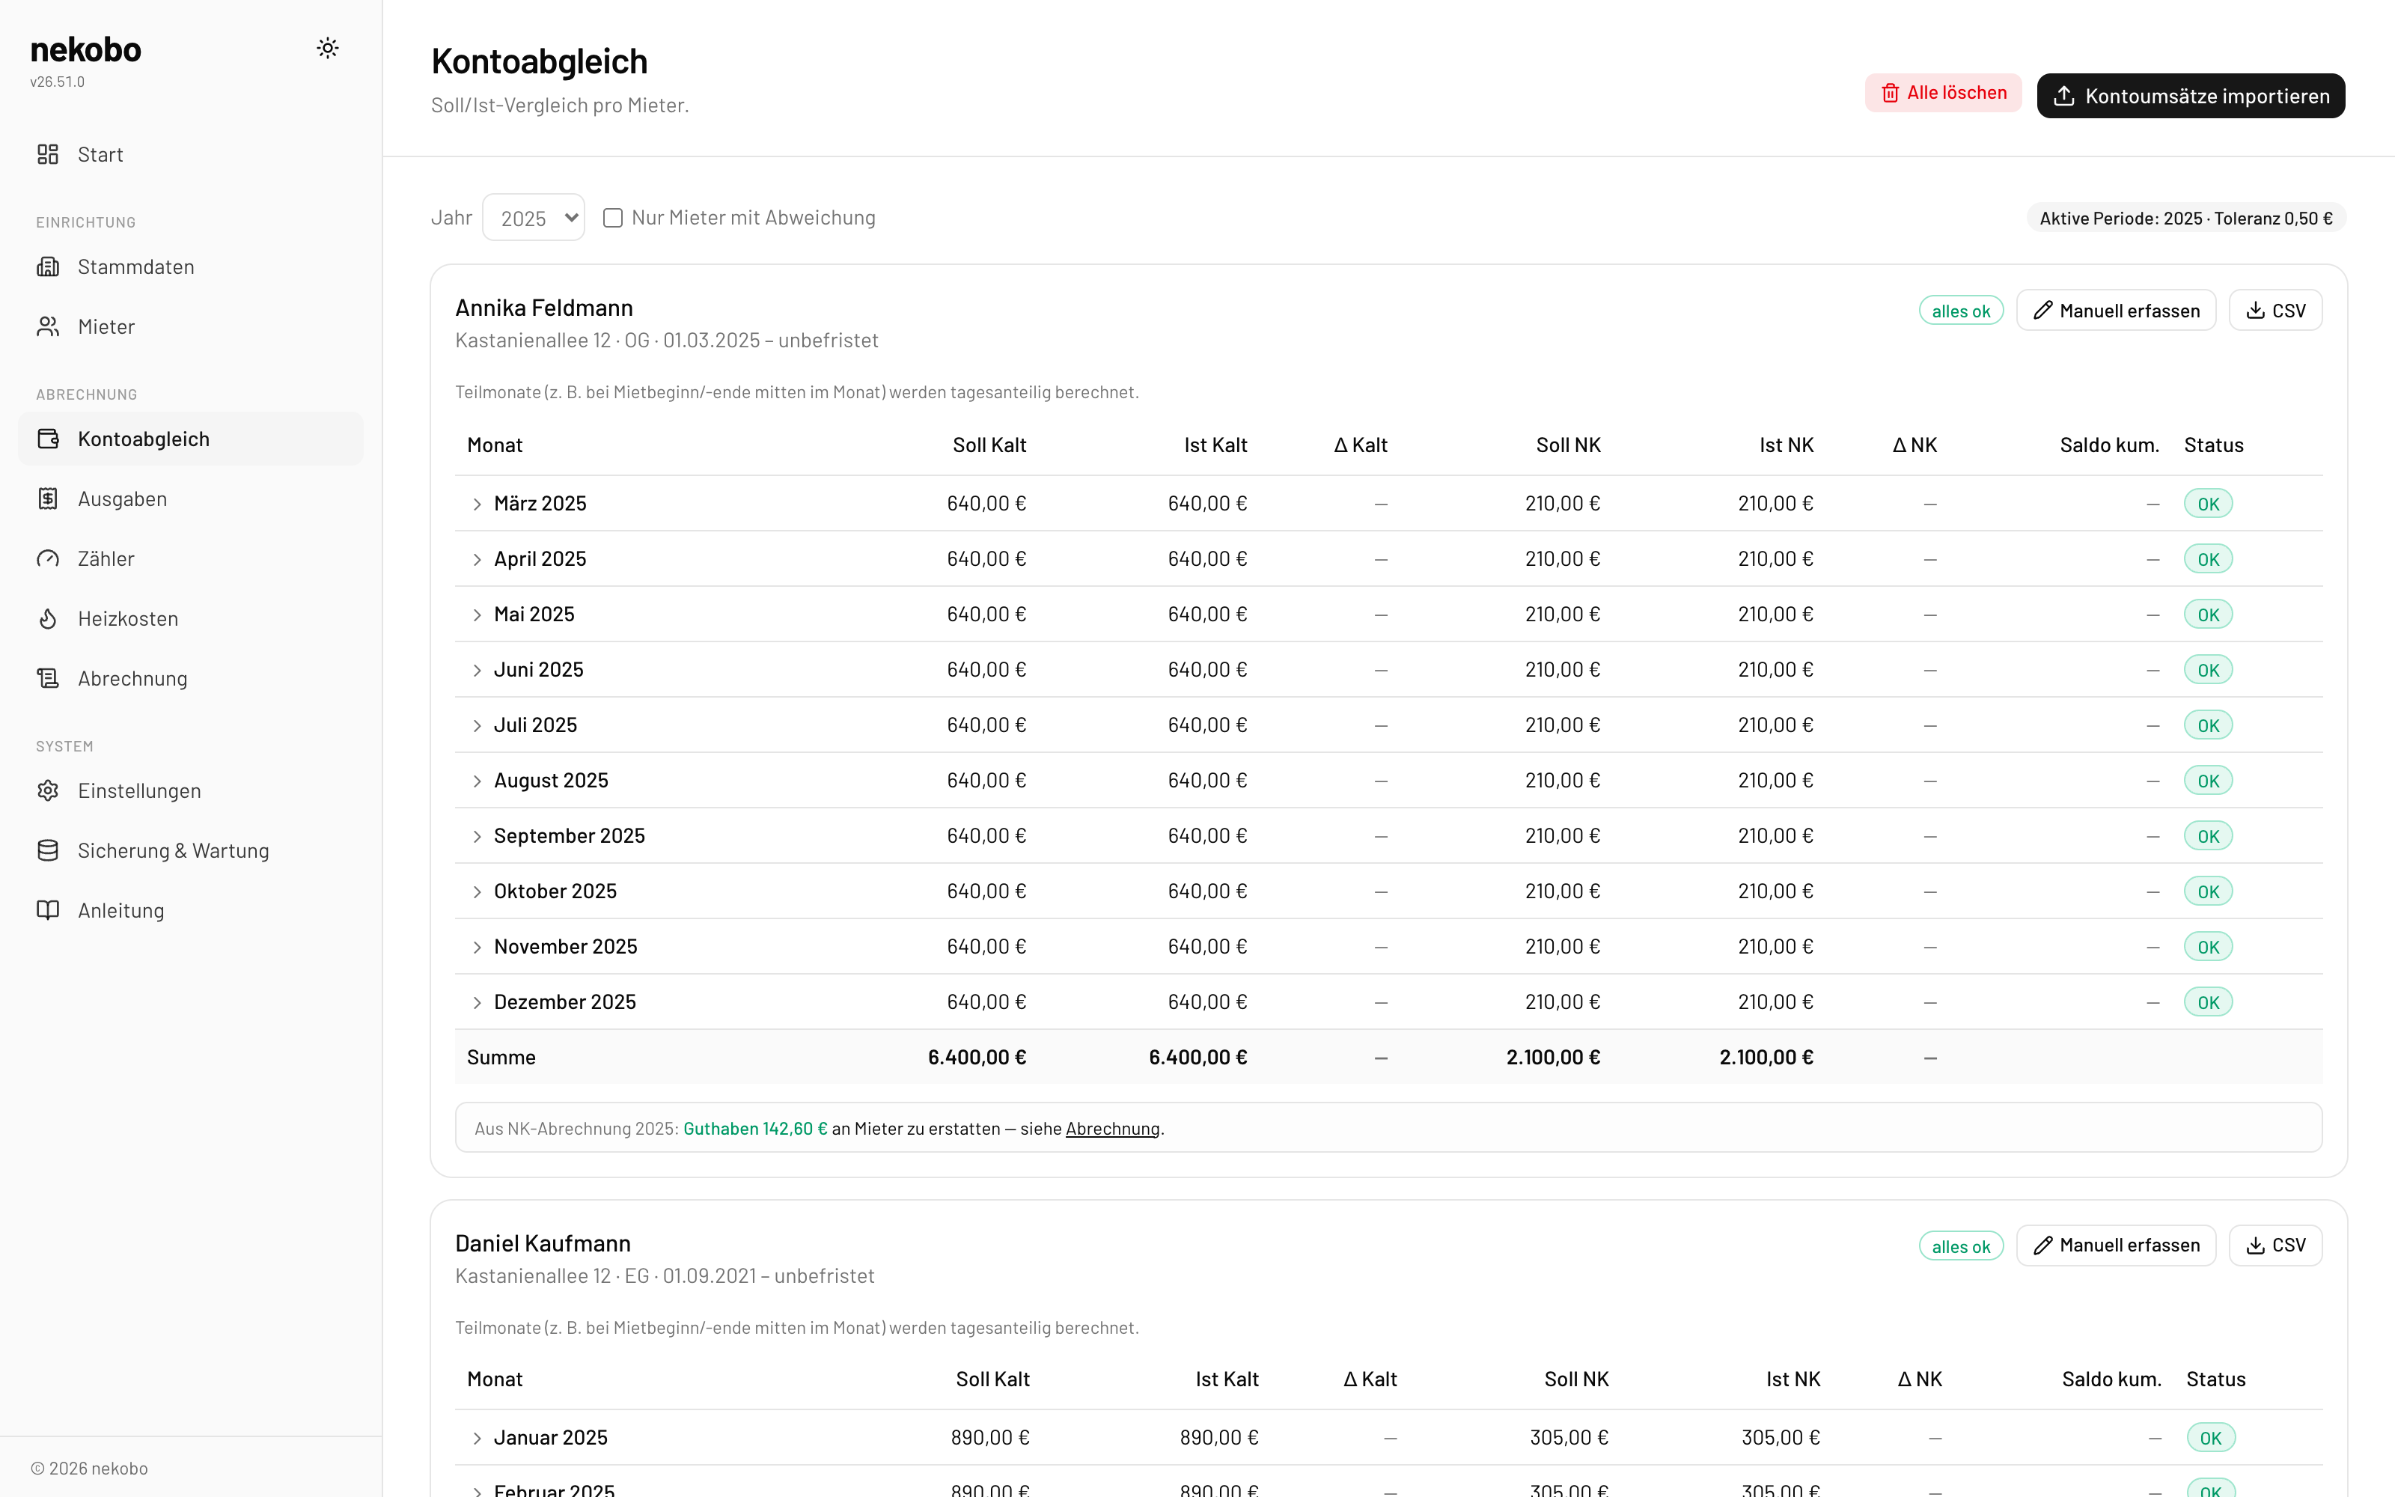This screenshot has height=1497, width=2395.
Task: Expand the März 2025 row
Action: 477,504
